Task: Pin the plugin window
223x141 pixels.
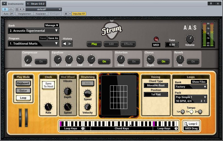Action: [211, 4]
